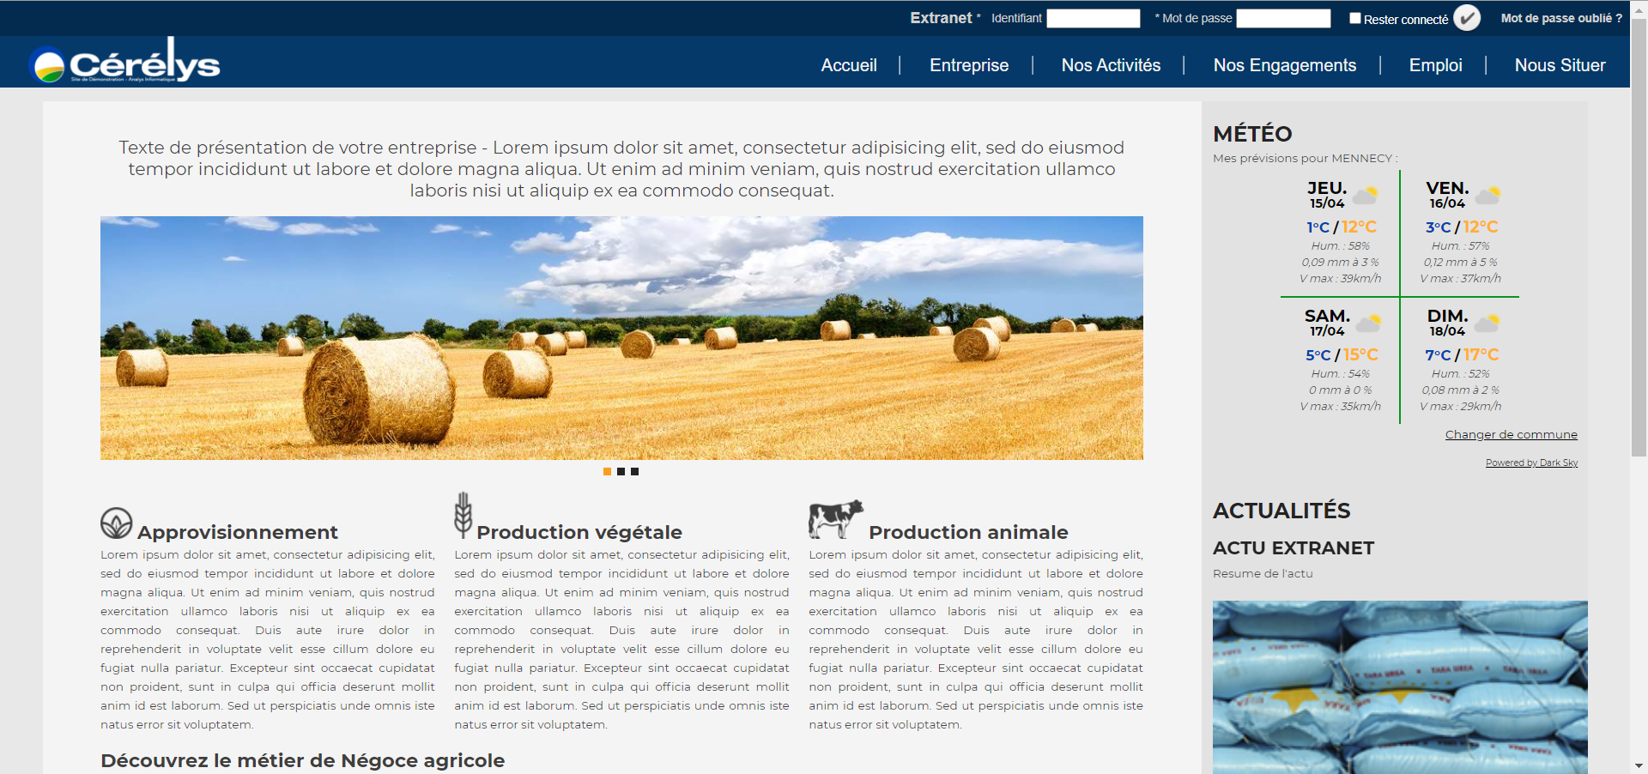Open the Nos Engagements menu
Viewport: 1648px width, 774px height.
pyautogui.click(x=1284, y=65)
